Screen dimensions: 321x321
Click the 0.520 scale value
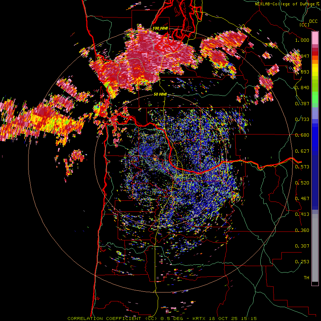click(302, 183)
